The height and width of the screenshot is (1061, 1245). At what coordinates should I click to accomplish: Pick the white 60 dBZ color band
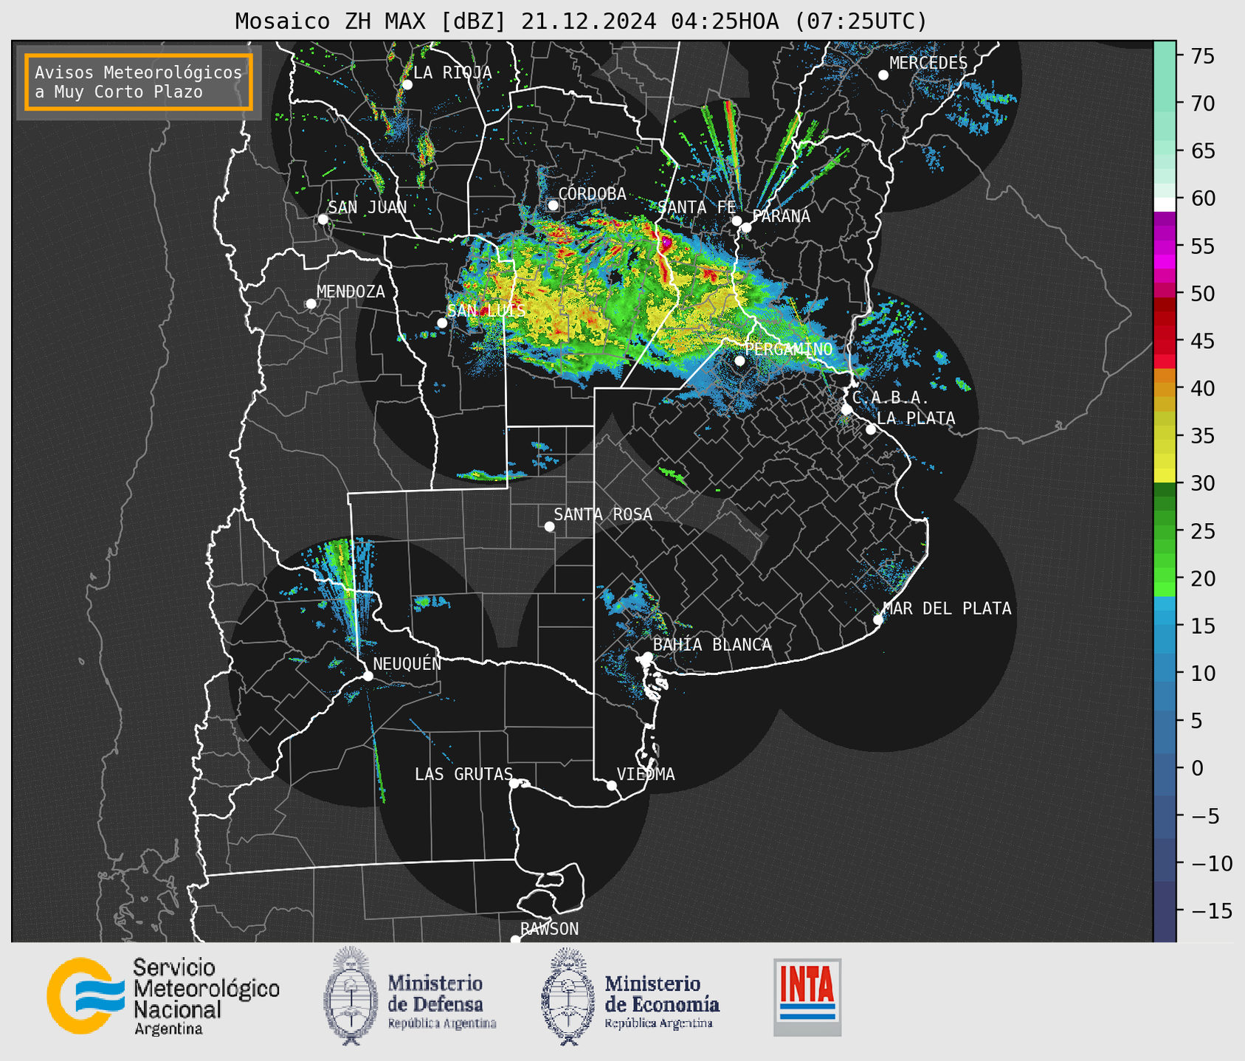pos(1165,204)
